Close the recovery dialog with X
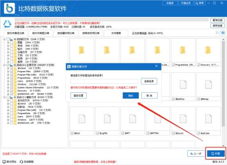This screenshot has width=227, height=165. [x=157, y=66]
